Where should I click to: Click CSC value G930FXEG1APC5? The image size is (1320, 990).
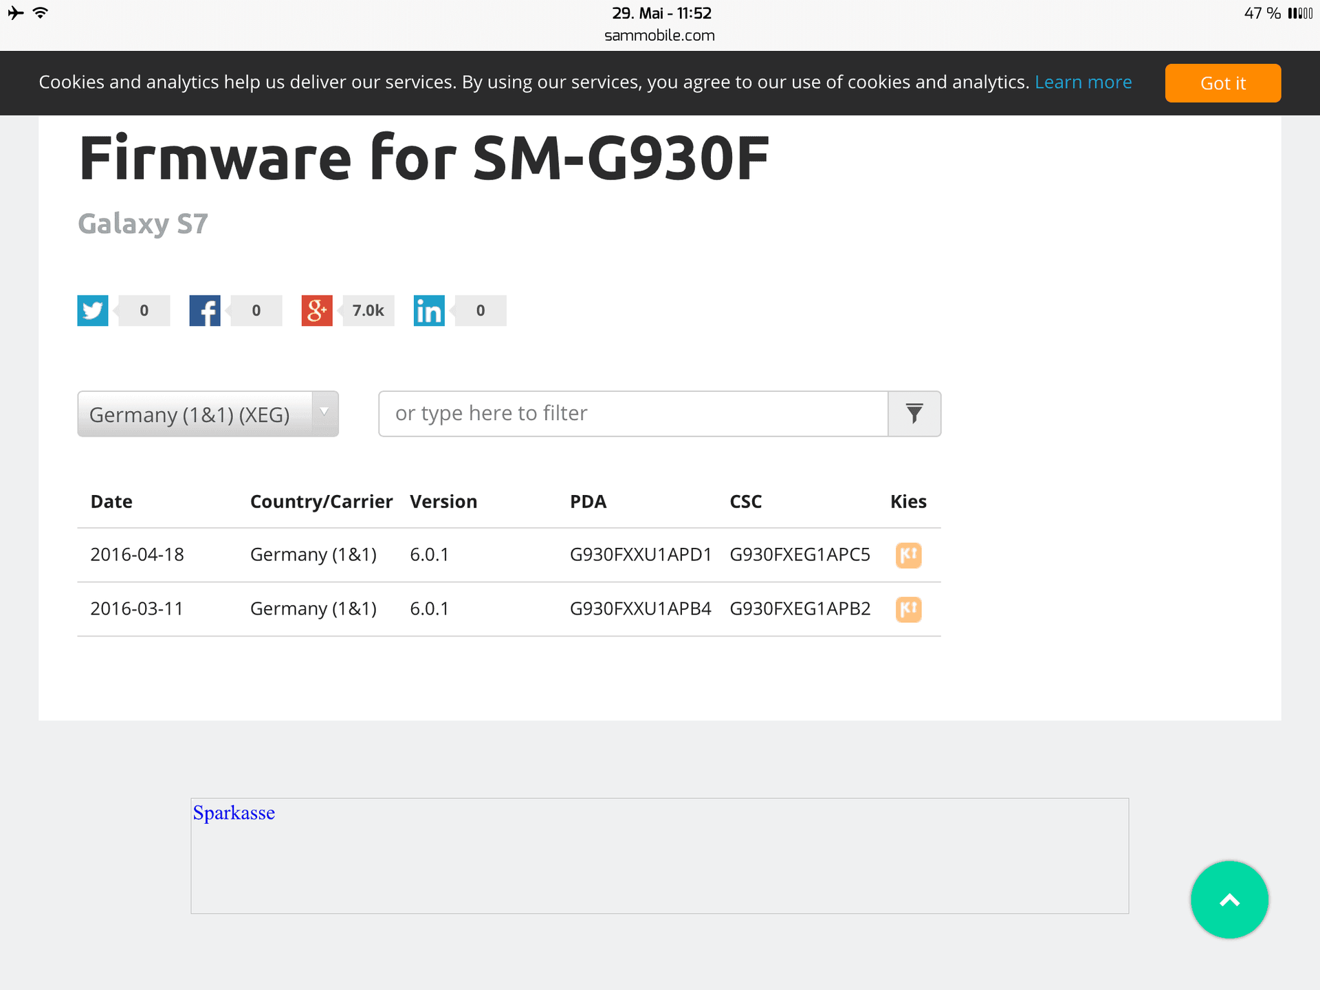tap(800, 555)
